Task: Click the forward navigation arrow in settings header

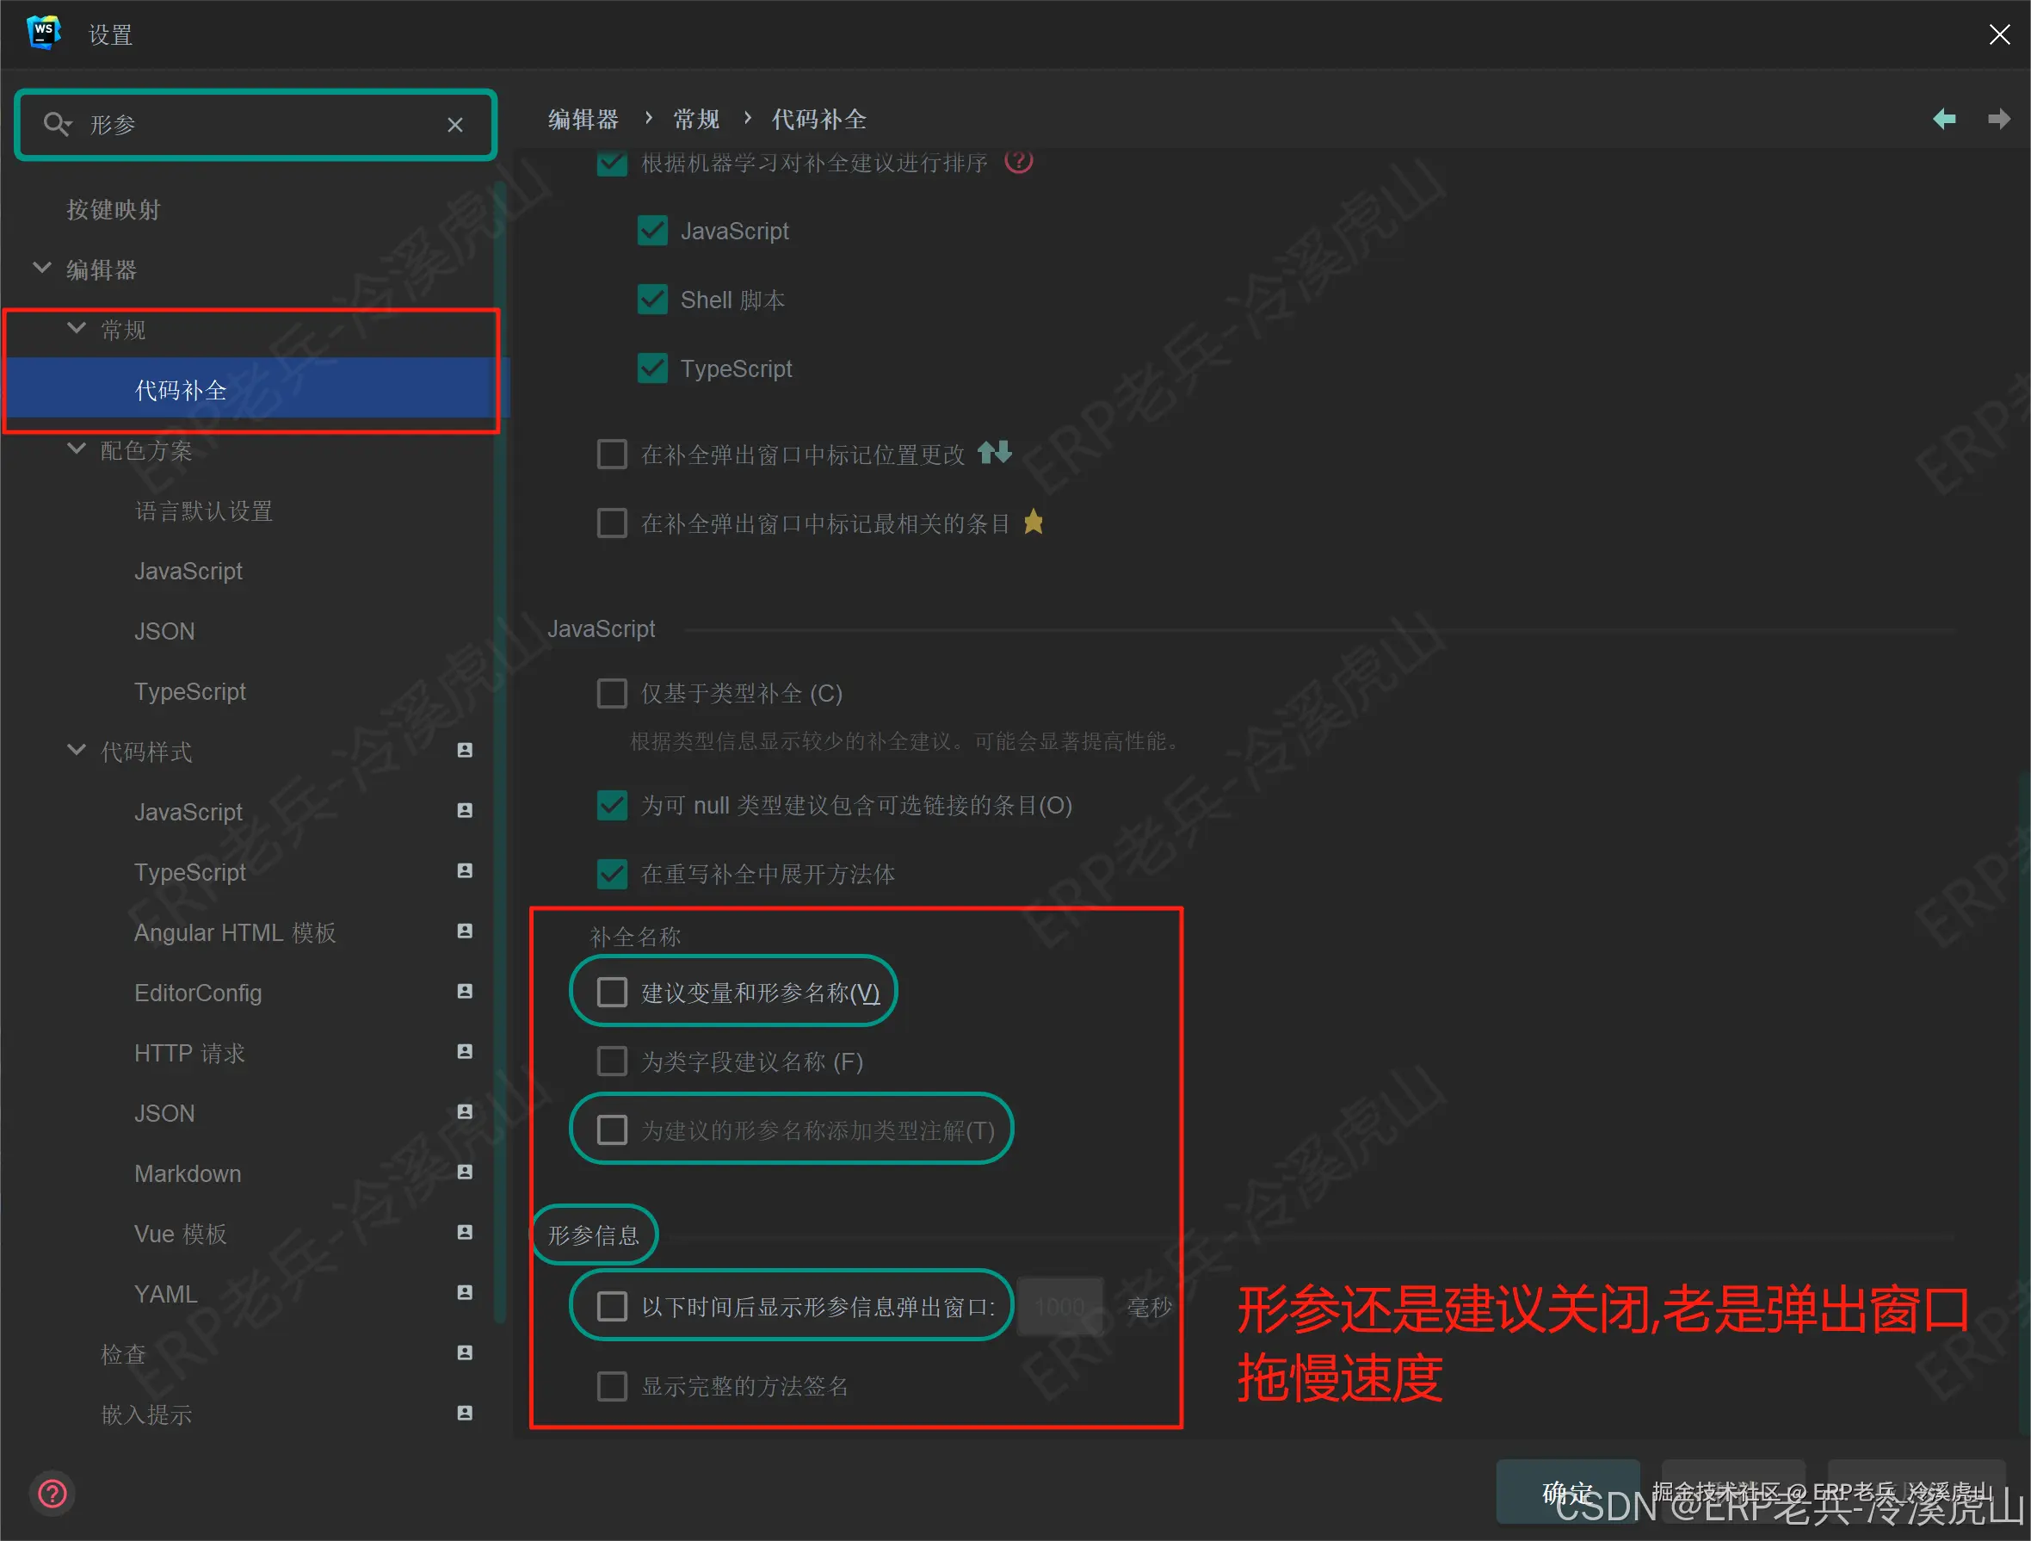Action: click(1998, 119)
